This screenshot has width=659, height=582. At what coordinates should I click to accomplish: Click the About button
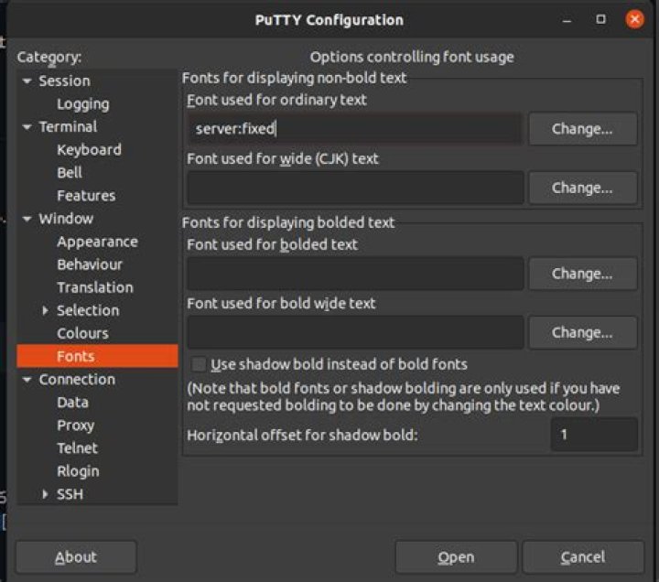76,557
